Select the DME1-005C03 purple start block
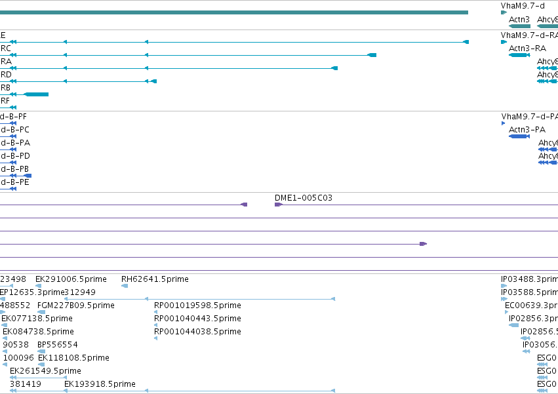 [x=279, y=205]
